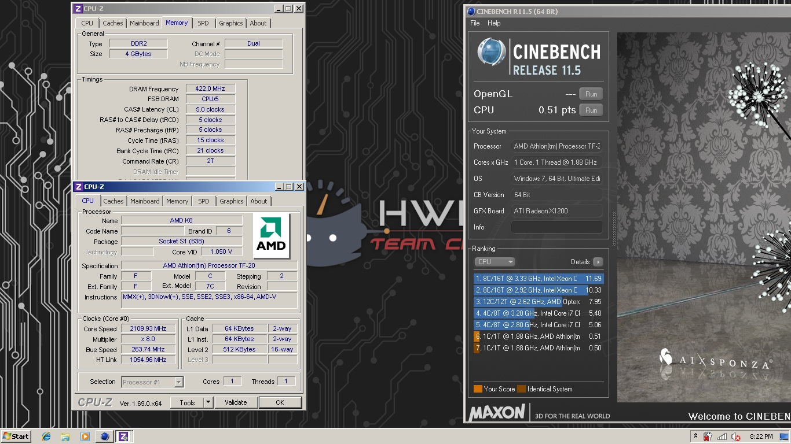Open Graphics tab in lower CPU-Z window
The image size is (791, 444).
coord(231,201)
